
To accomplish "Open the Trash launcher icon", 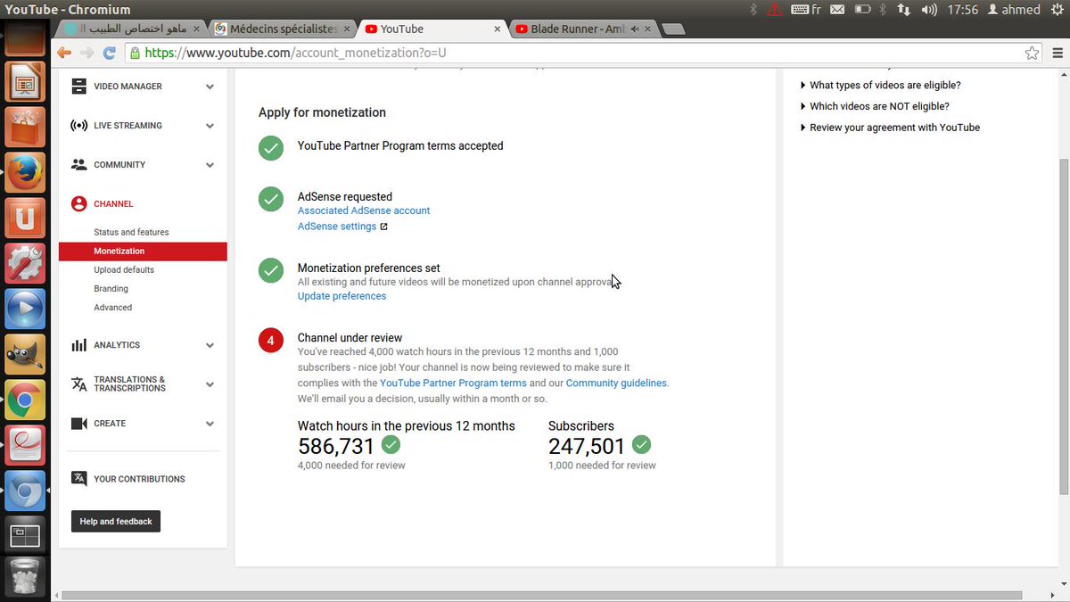I will pyautogui.click(x=25, y=577).
